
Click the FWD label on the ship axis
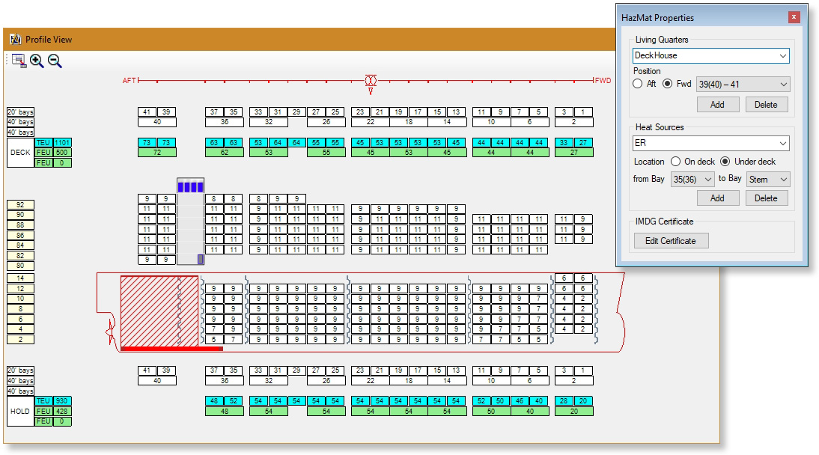[603, 80]
